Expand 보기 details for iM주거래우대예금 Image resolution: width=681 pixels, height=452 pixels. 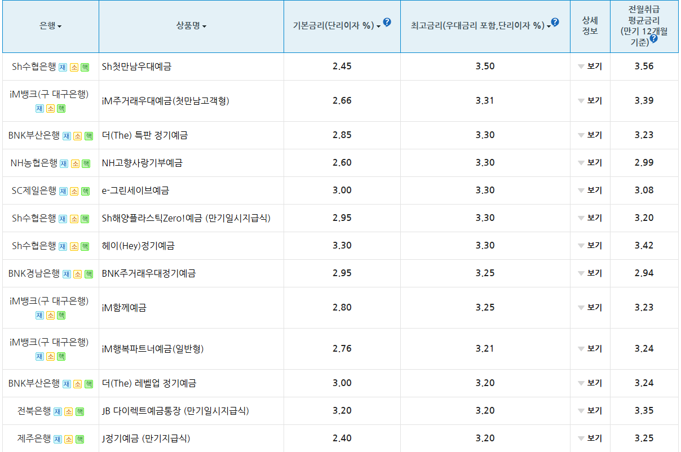tap(590, 101)
